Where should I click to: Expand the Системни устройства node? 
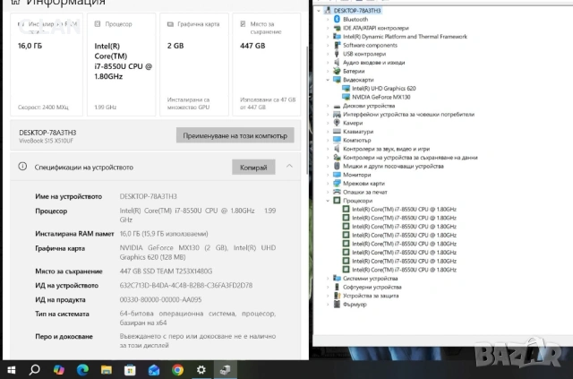coord(328,279)
